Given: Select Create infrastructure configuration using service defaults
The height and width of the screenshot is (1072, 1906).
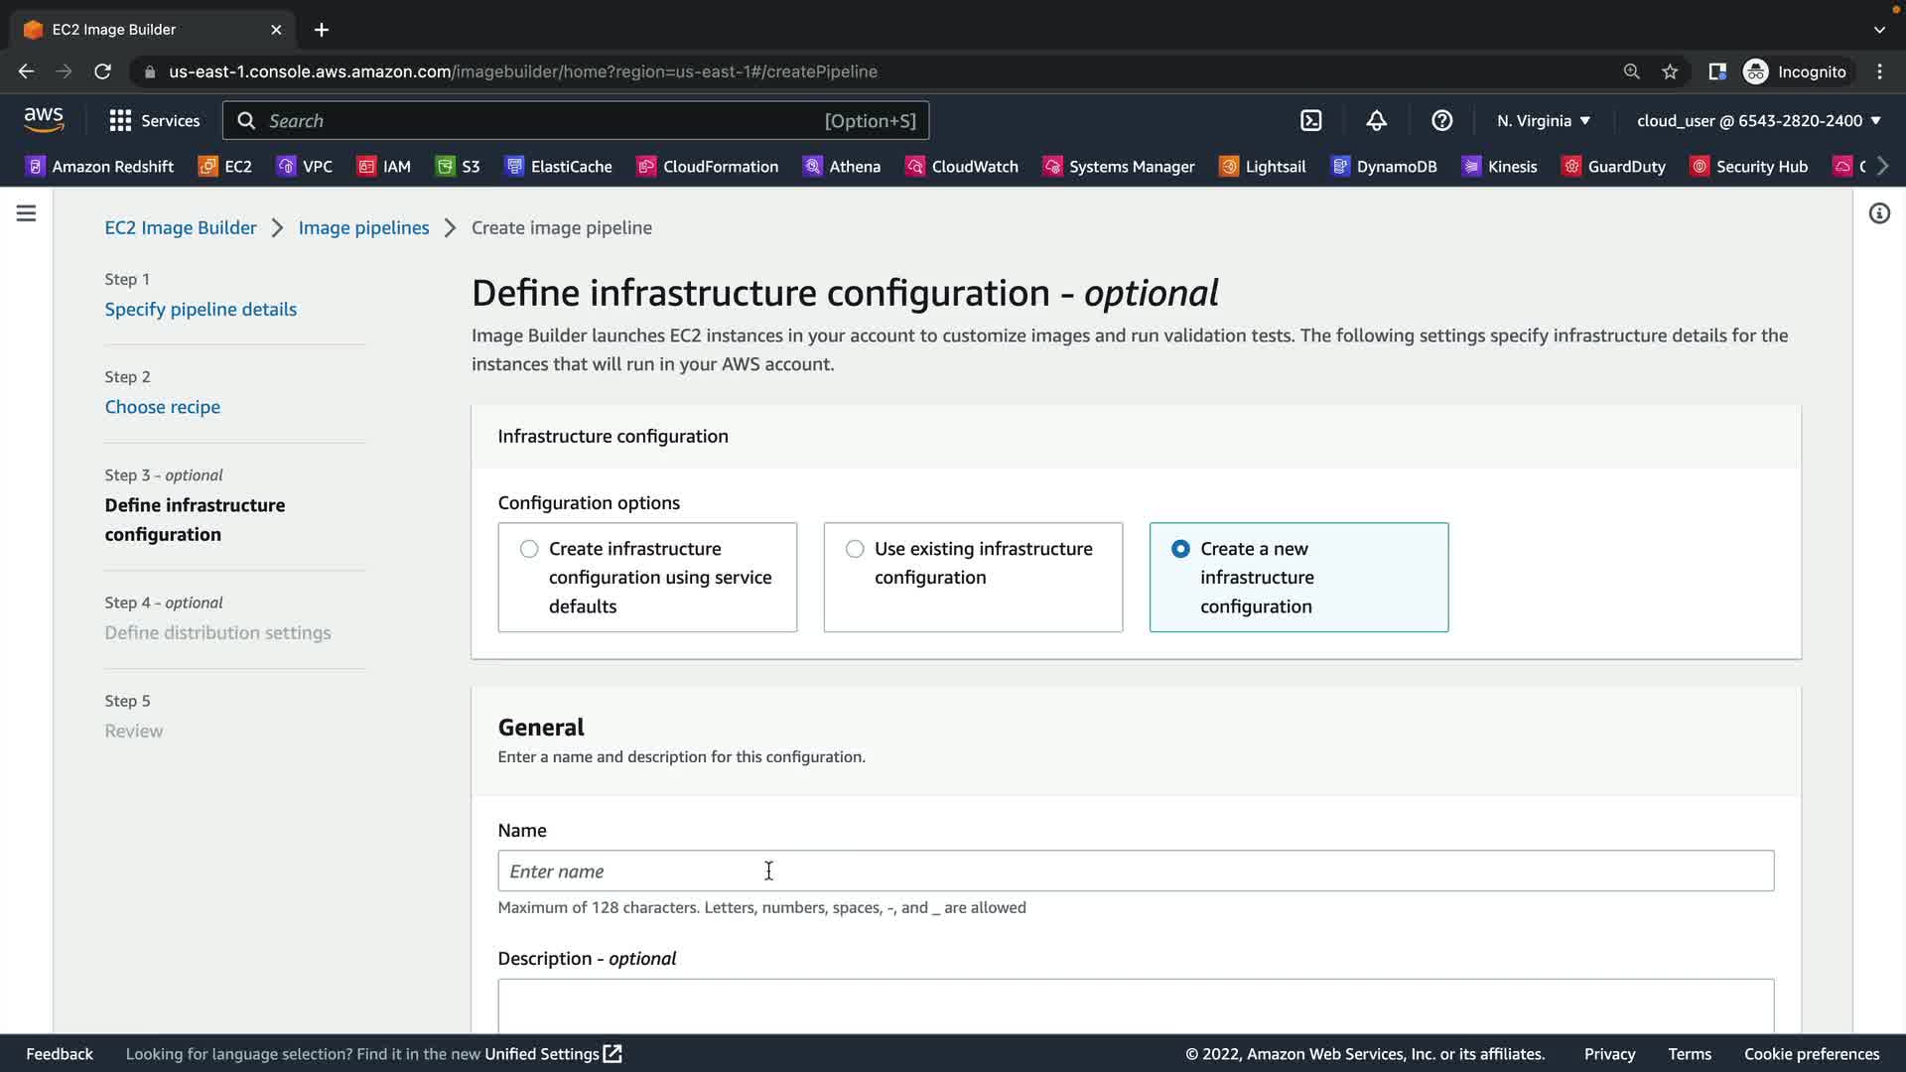Looking at the screenshot, I should click(529, 549).
